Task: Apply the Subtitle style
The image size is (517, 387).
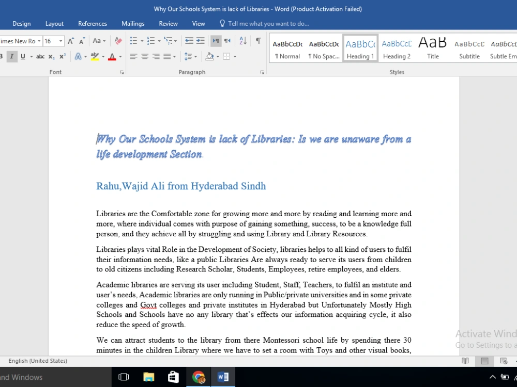Action: (x=469, y=49)
